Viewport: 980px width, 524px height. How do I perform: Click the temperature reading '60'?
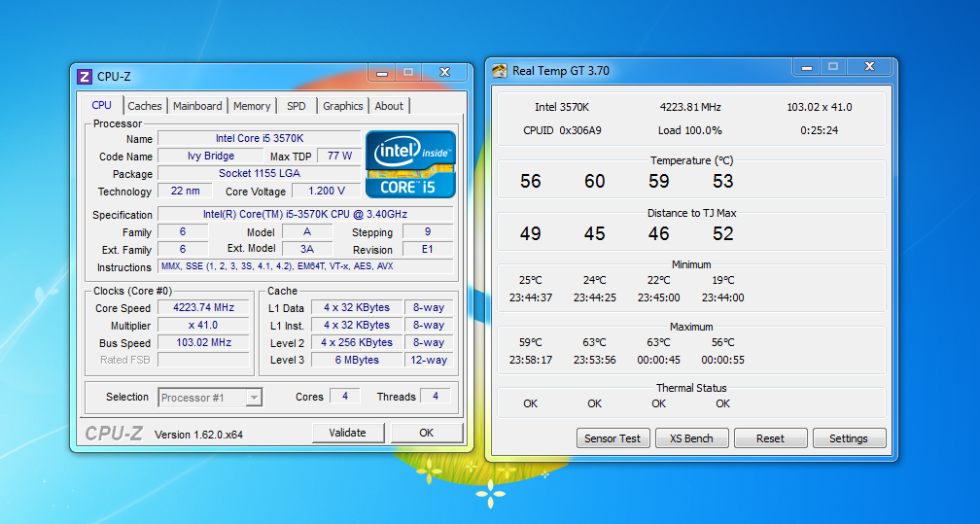click(x=594, y=182)
